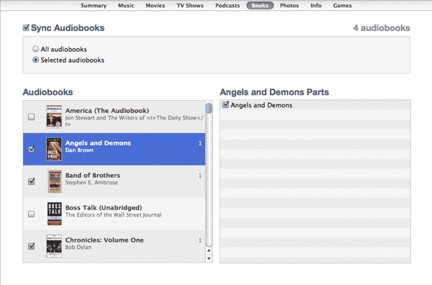Screen dimensions: 432x285
Task: Uncheck the Angels and Demons audiobook checkbox
Action: coord(32,149)
